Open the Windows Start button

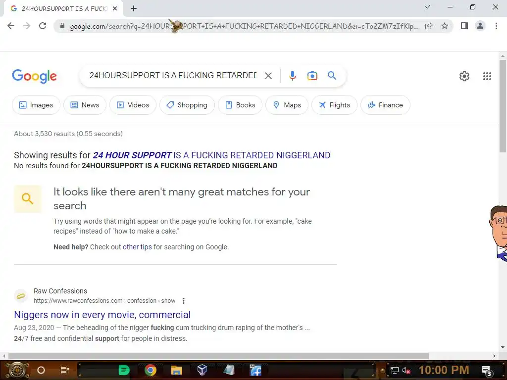pyautogui.click(x=17, y=370)
